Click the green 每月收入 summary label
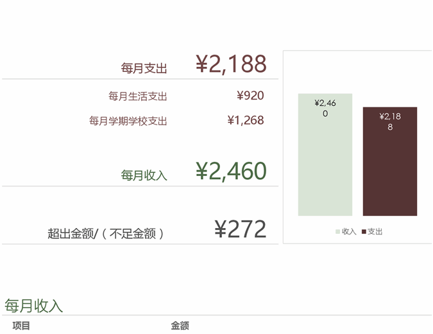 144,175
